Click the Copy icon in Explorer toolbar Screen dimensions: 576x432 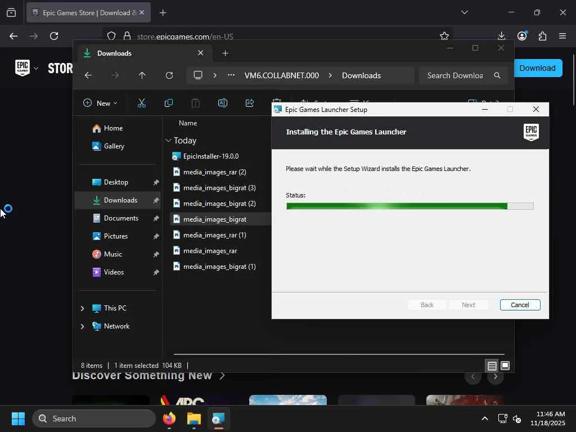[169, 103]
